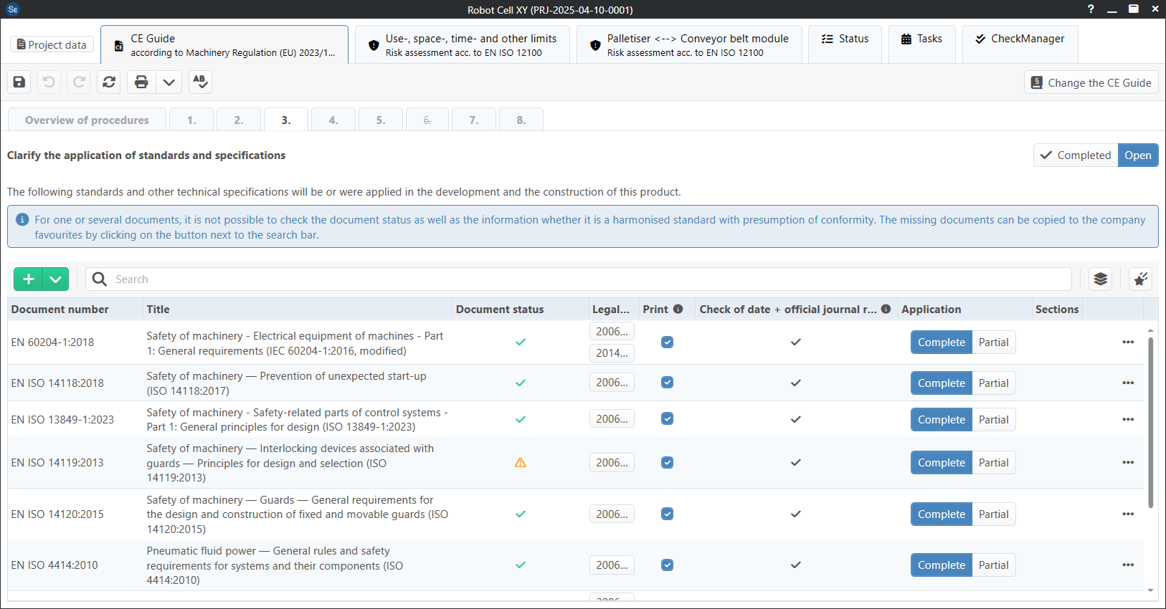Image resolution: width=1166 pixels, height=609 pixels.
Task: Open the three-dot menu for EN 60204-1:2018
Action: pyautogui.click(x=1128, y=342)
